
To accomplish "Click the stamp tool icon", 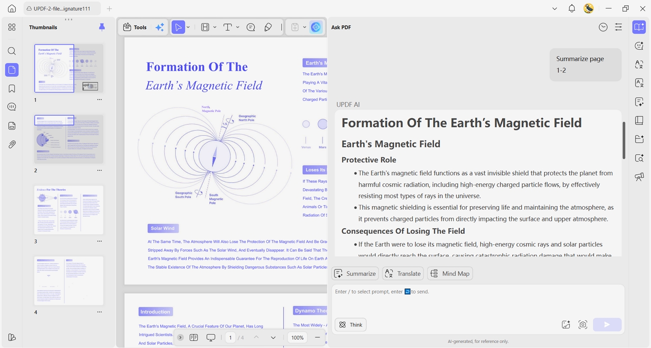I will pyautogui.click(x=295, y=27).
